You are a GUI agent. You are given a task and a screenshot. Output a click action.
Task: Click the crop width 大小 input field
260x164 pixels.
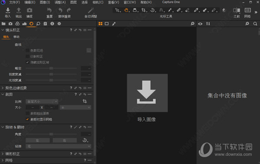(x=32, y=107)
